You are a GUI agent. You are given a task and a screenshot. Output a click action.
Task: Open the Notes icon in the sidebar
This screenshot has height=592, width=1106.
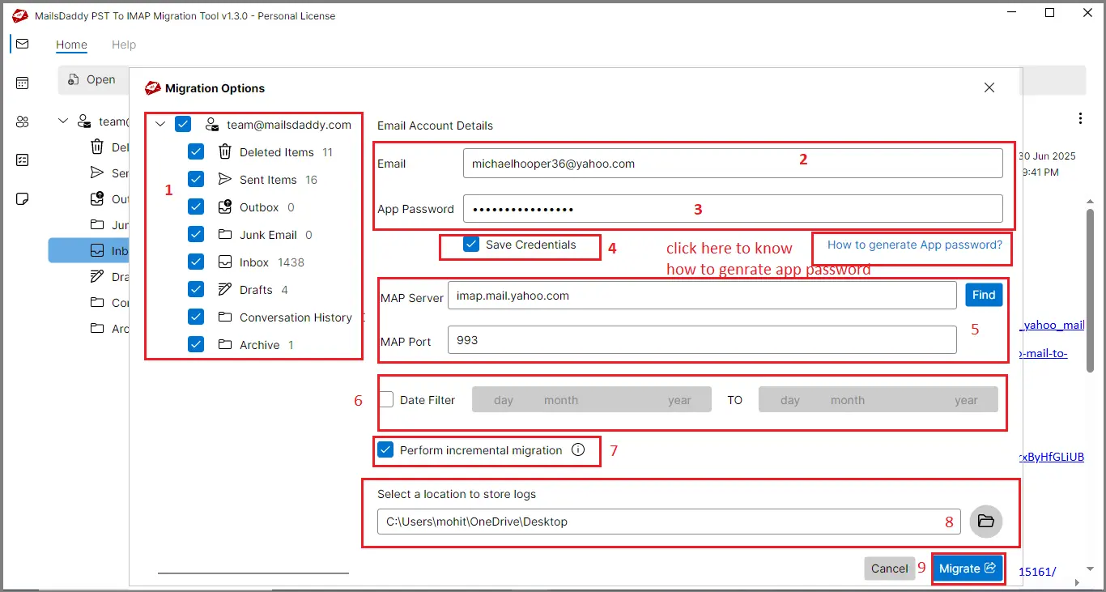pos(22,198)
